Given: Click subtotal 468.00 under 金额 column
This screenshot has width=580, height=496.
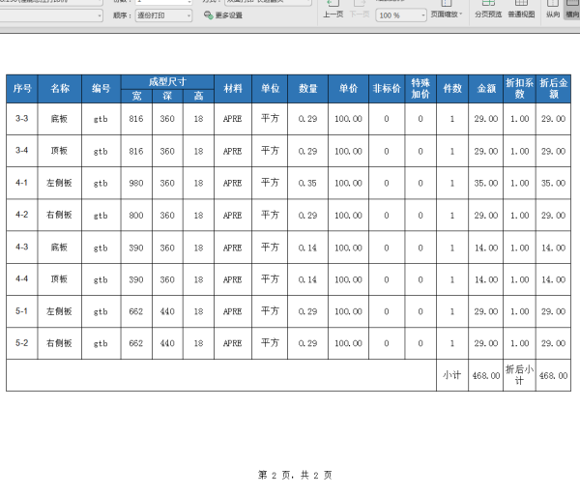Looking at the screenshot, I should click(x=486, y=376).
